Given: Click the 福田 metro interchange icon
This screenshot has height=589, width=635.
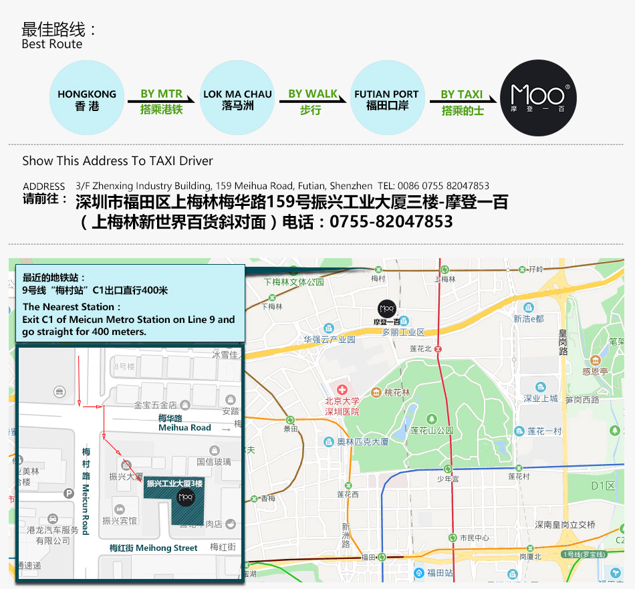Looking at the screenshot, I should 382,558.
